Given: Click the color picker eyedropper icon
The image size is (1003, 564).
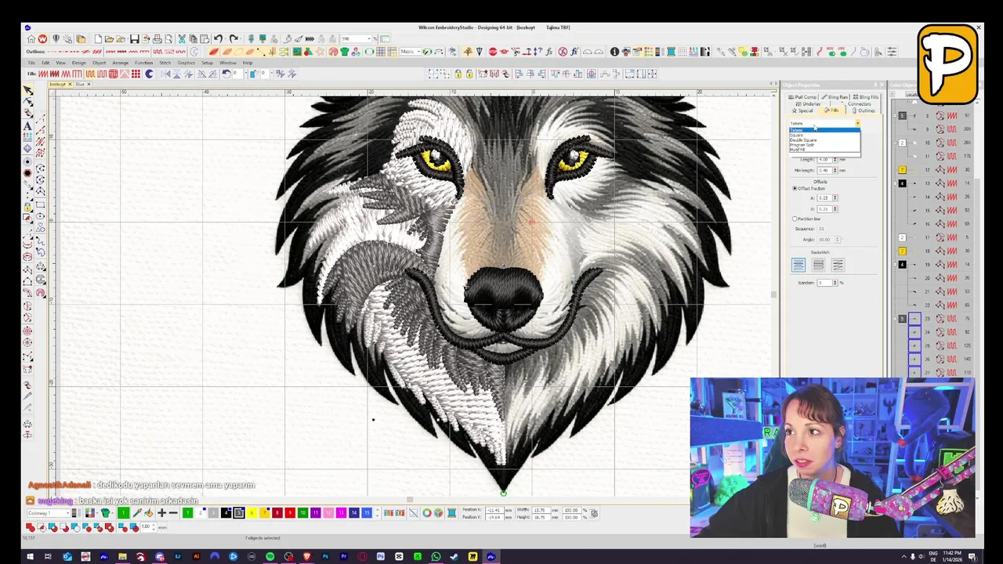Looking at the screenshot, I should point(137,513).
